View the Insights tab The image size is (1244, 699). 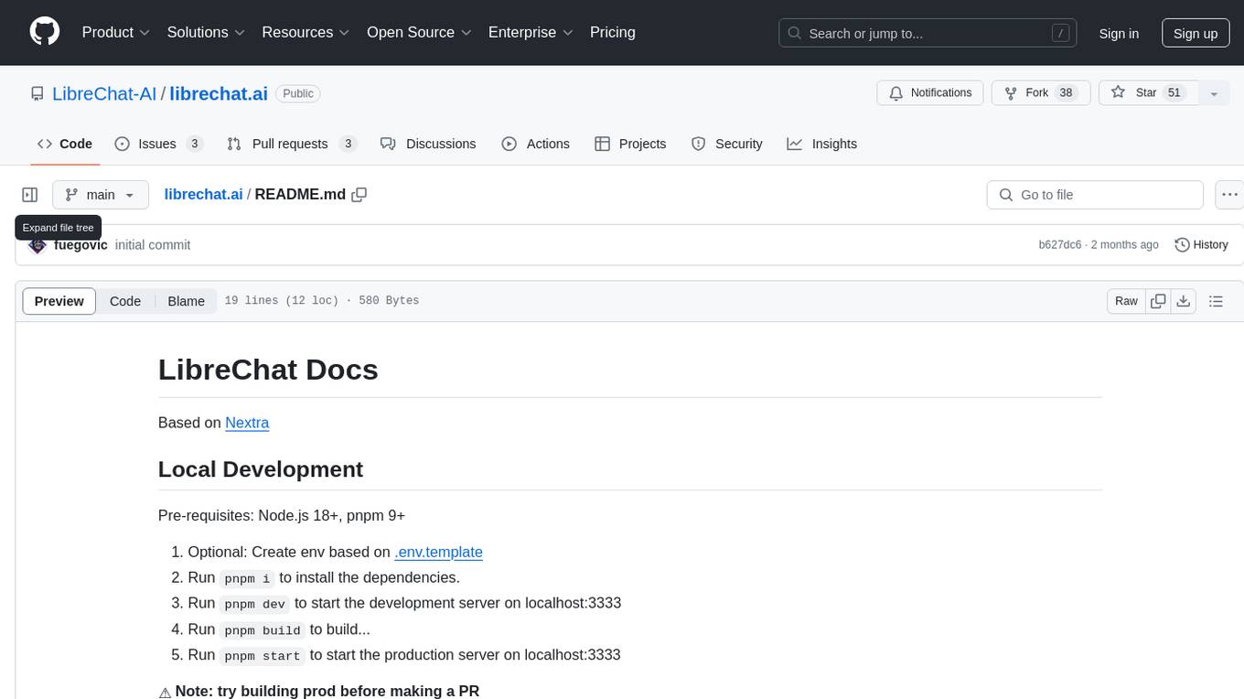pyautogui.click(x=822, y=144)
